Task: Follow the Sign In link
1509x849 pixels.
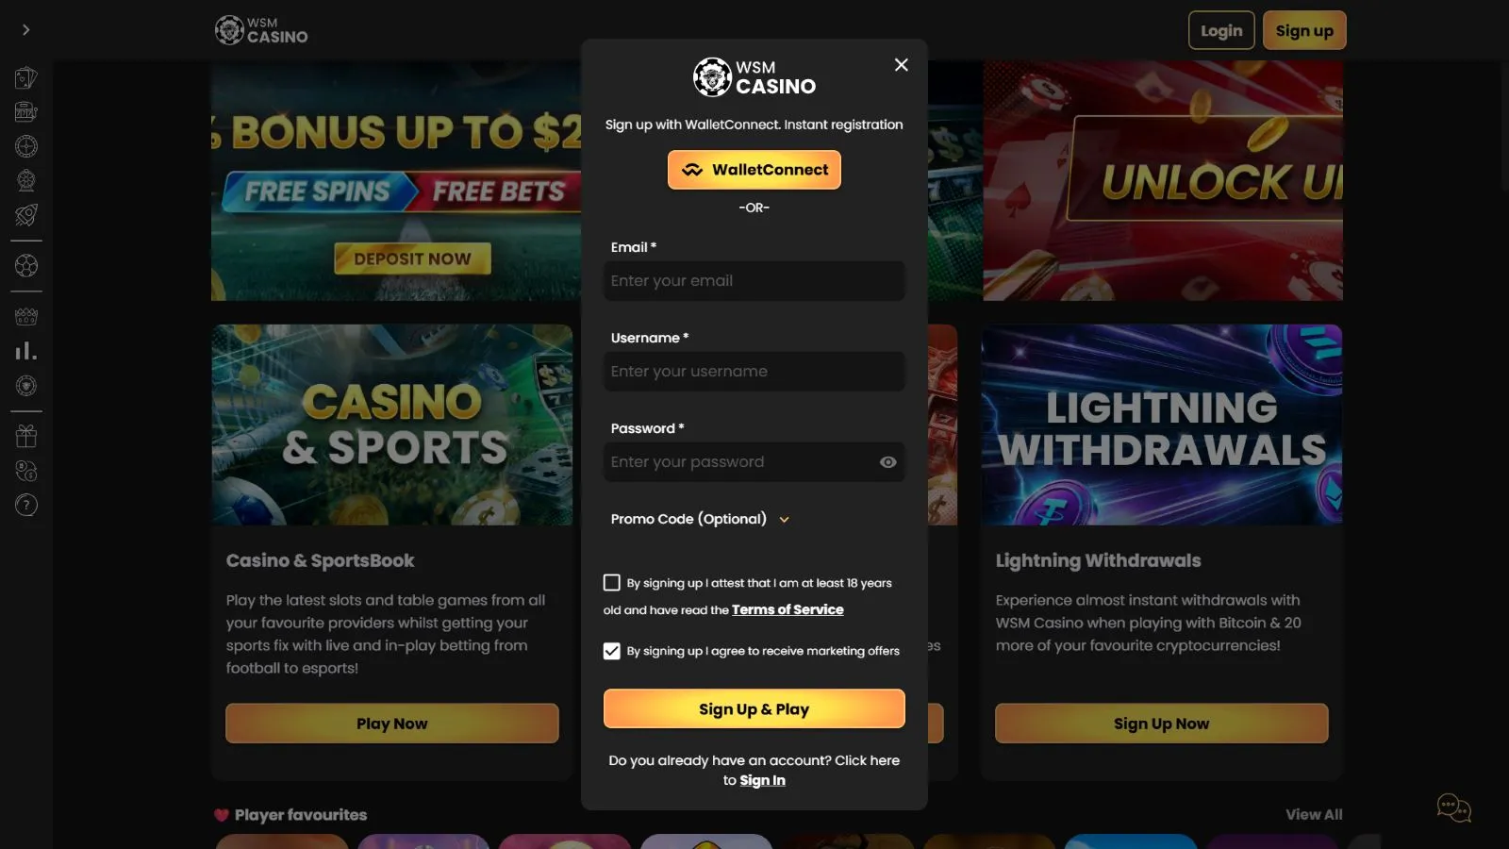Action: pos(762,780)
